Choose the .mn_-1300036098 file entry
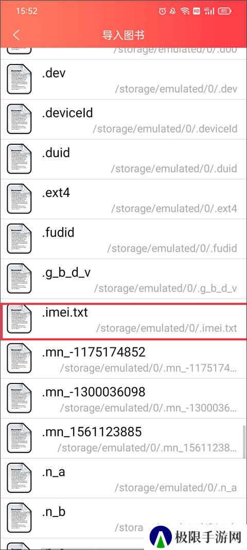The image size is (247, 550). click(123, 398)
